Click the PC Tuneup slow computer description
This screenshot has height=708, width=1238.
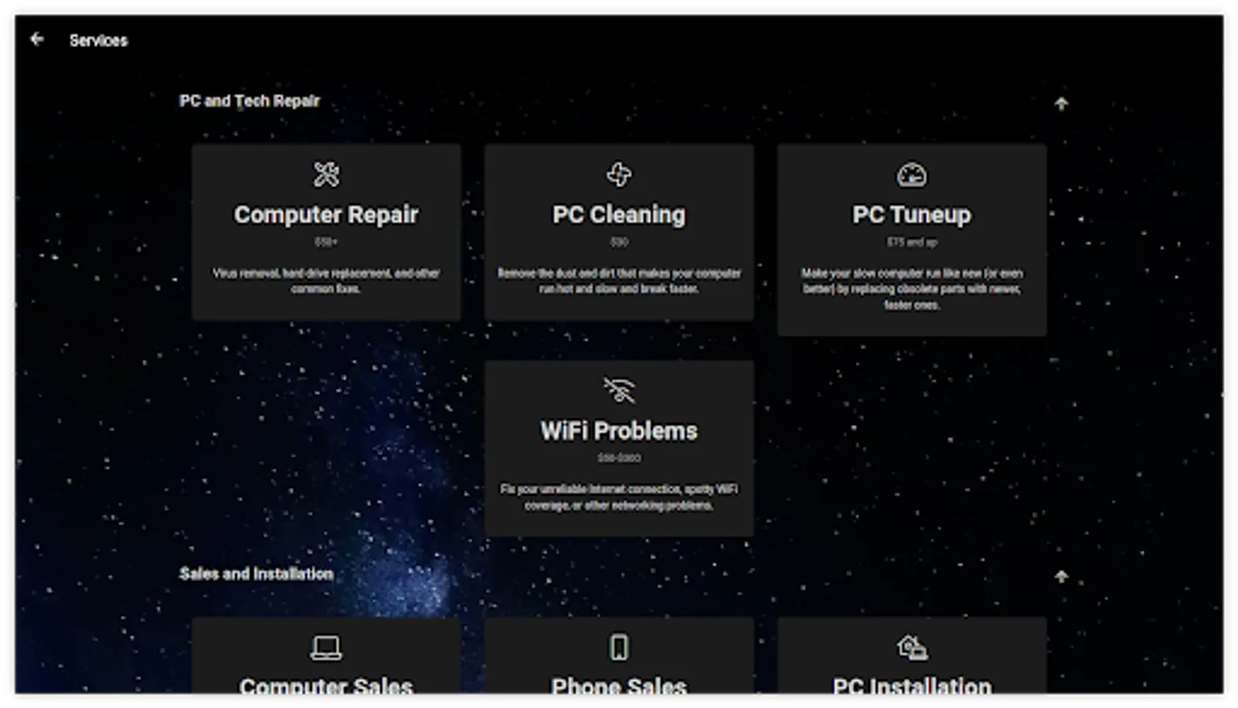click(911, 289)
